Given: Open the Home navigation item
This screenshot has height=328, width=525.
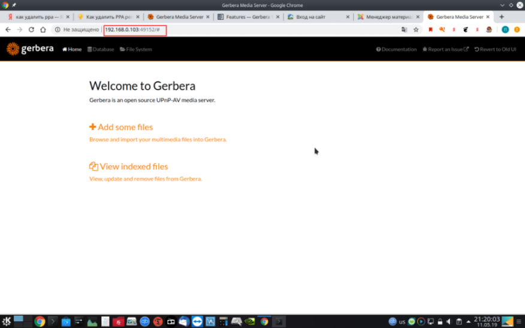Looking at the screenshot, I should click(72, 49).
